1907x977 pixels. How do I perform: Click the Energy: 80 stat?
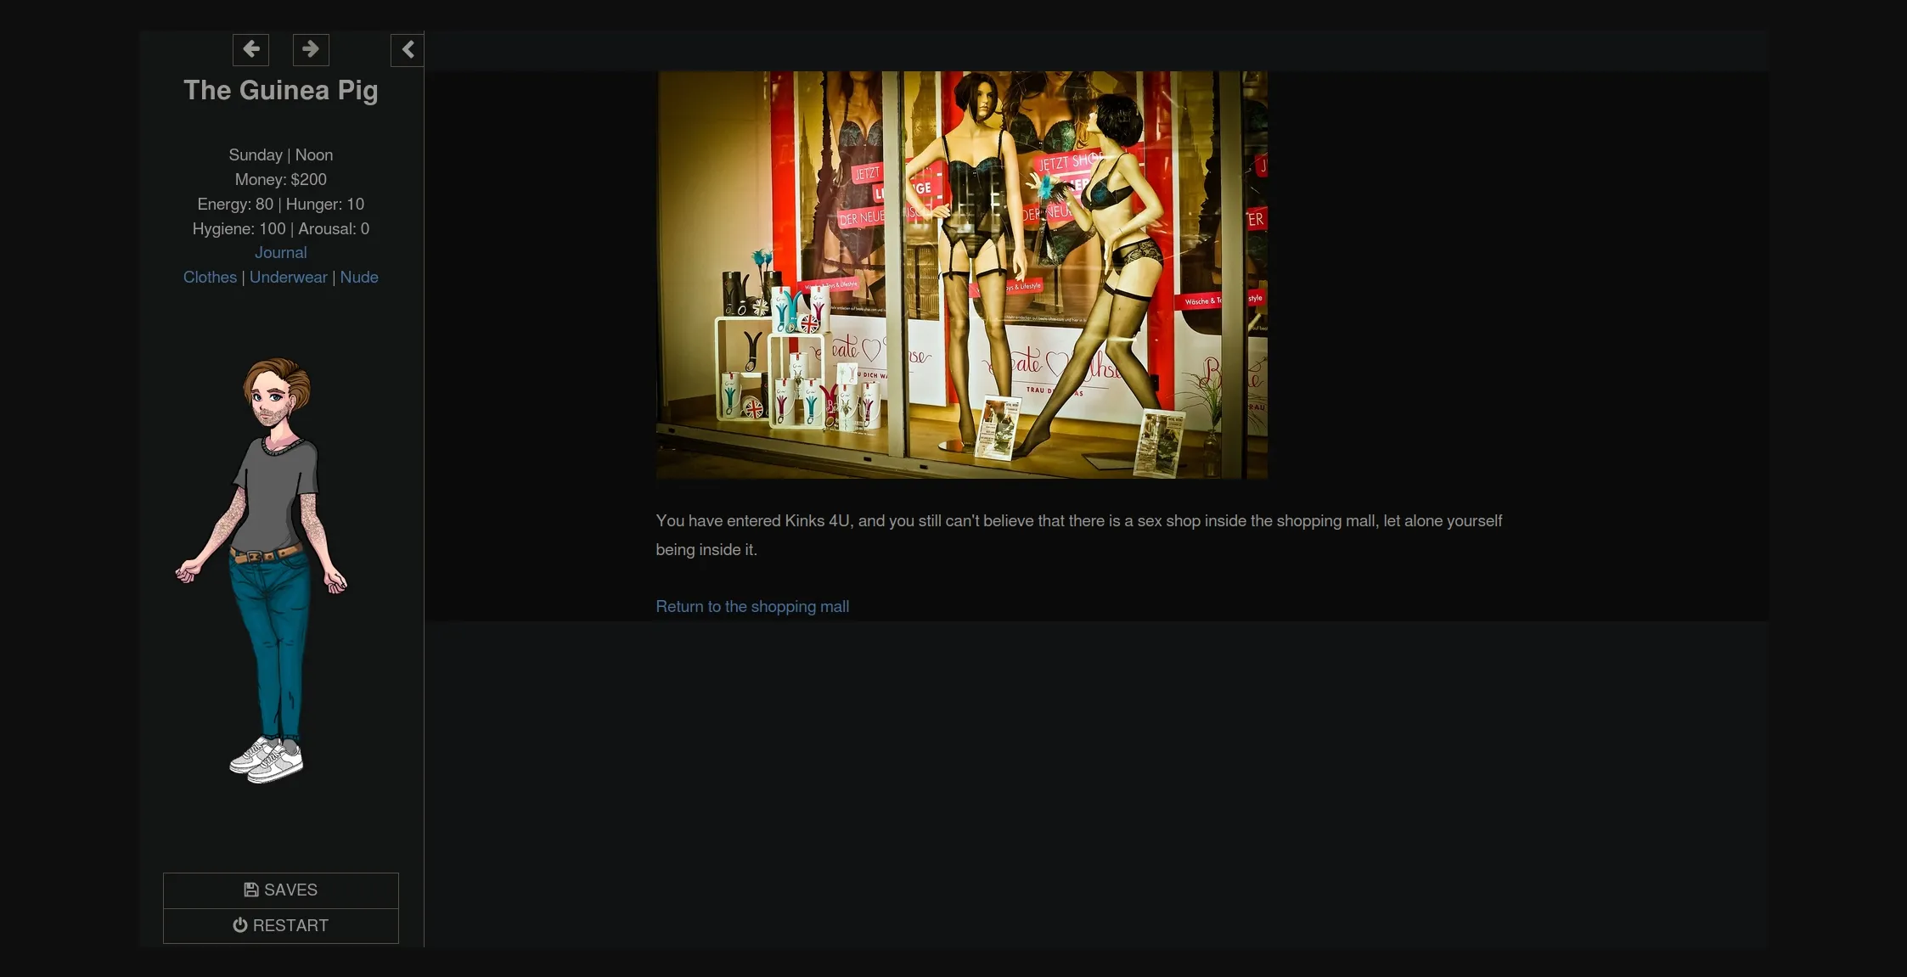point(235,204)
